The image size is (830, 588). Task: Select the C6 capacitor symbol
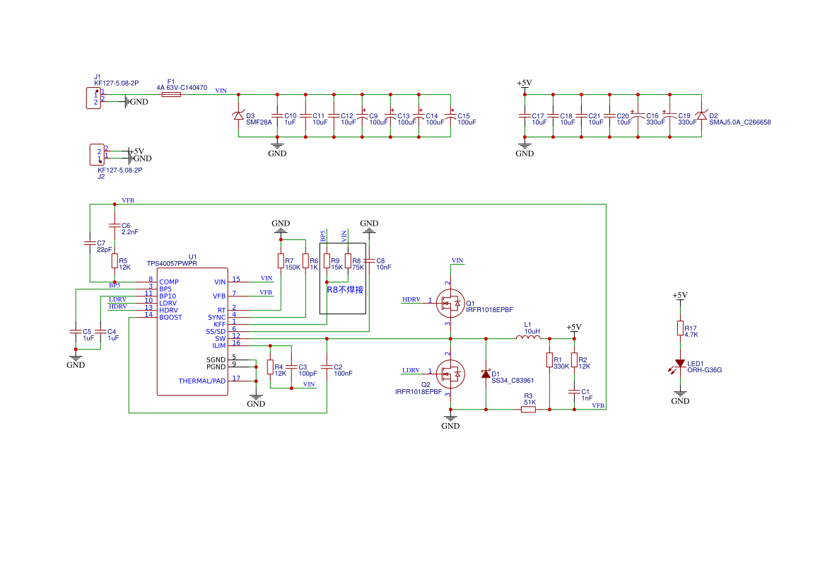(x=115, y=225)
